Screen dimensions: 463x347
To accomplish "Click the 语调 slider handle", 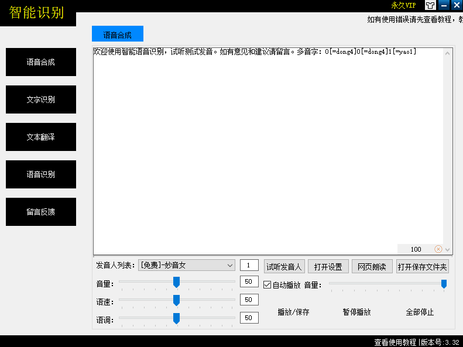I will [x=176, y=318].
